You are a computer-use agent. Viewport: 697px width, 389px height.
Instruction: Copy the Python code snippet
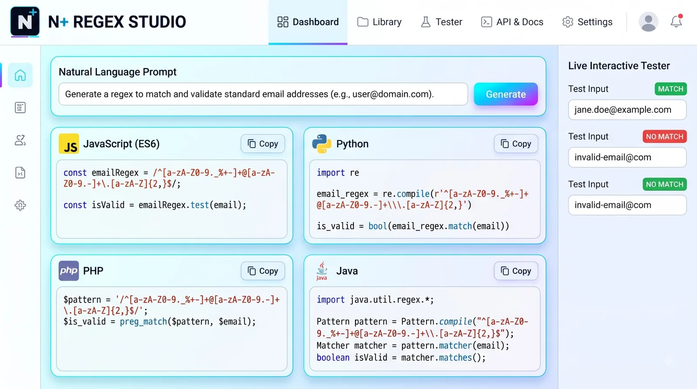[516, 144]
